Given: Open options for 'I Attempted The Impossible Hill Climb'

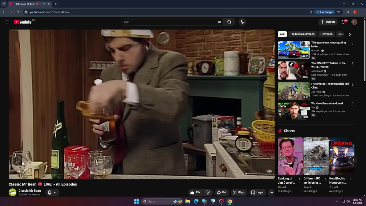Looking at the screenshot, I should (x=353, y=84).
